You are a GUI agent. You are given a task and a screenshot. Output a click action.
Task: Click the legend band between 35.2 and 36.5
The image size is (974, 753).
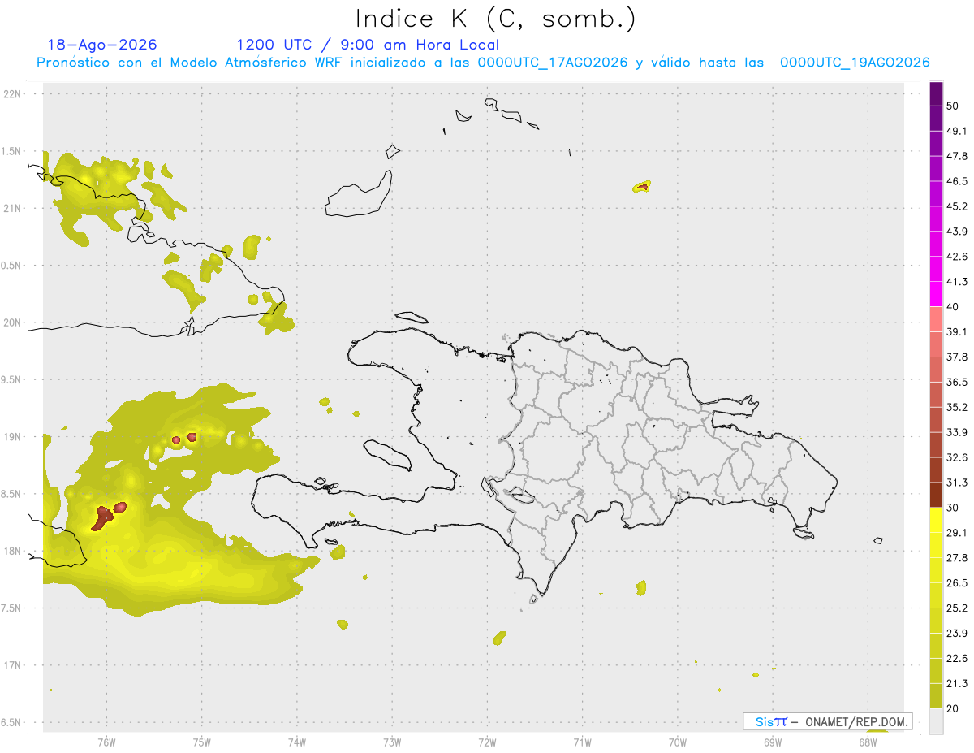click(937, 395)
